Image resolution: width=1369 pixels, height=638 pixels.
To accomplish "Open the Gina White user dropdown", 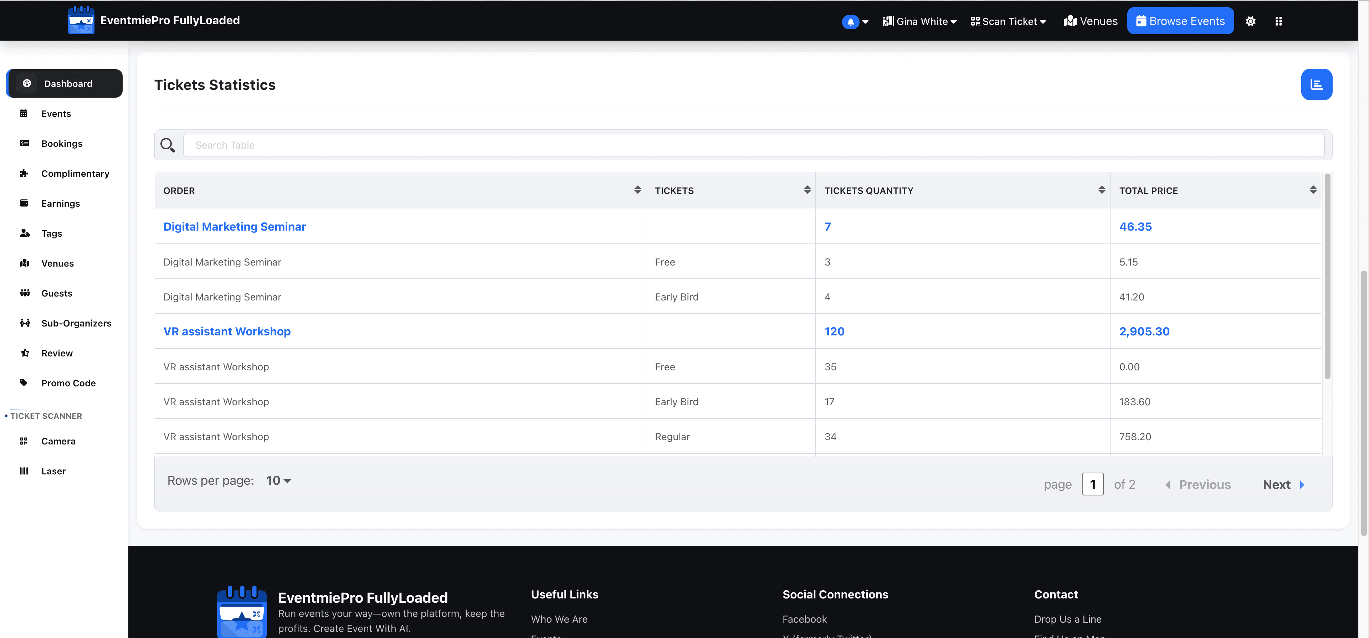I will pyautogui.click(x=919, y=21).
